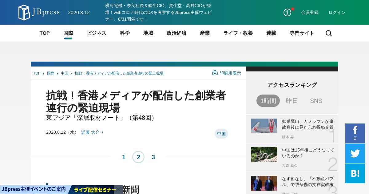This screenshot has width=369, height=194.
Task: Click author name 橋本 昇
Action: [288, 137]
